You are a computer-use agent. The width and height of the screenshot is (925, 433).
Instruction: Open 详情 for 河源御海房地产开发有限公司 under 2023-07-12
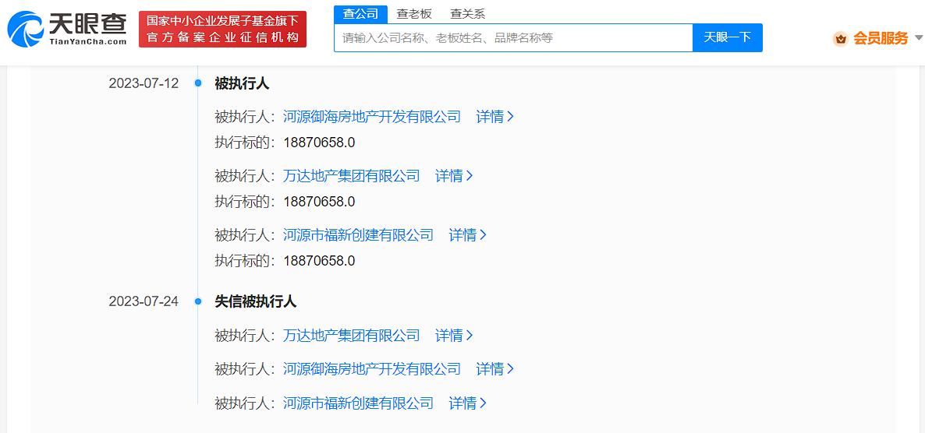pyautogui.click(x=495, y=117)
